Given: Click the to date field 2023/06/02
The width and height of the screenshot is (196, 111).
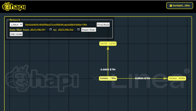Looking at the screenshot, I should click(x=69, y=30).
